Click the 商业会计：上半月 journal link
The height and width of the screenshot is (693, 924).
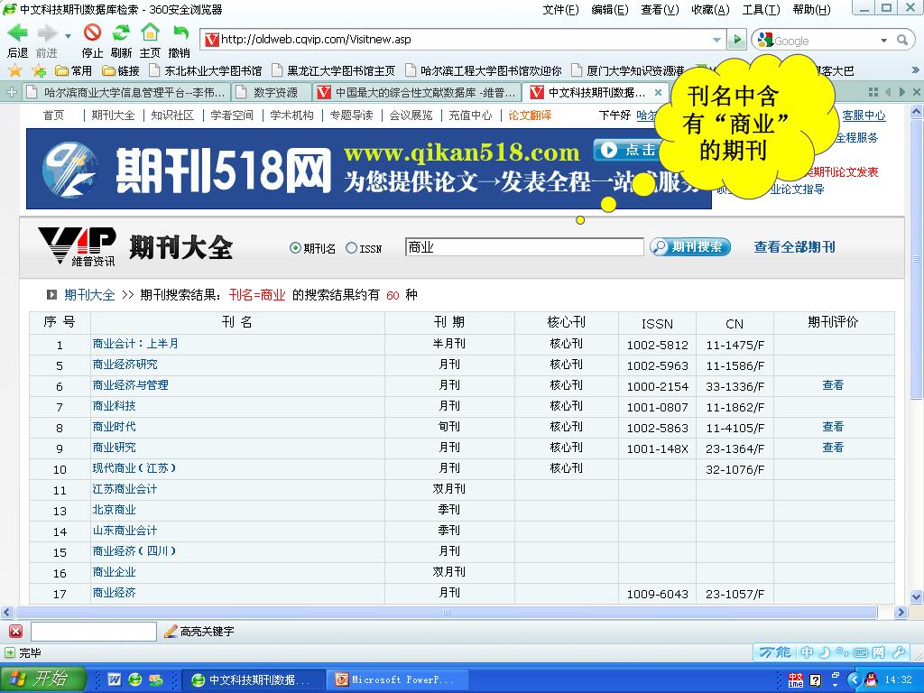click(135, 344)
